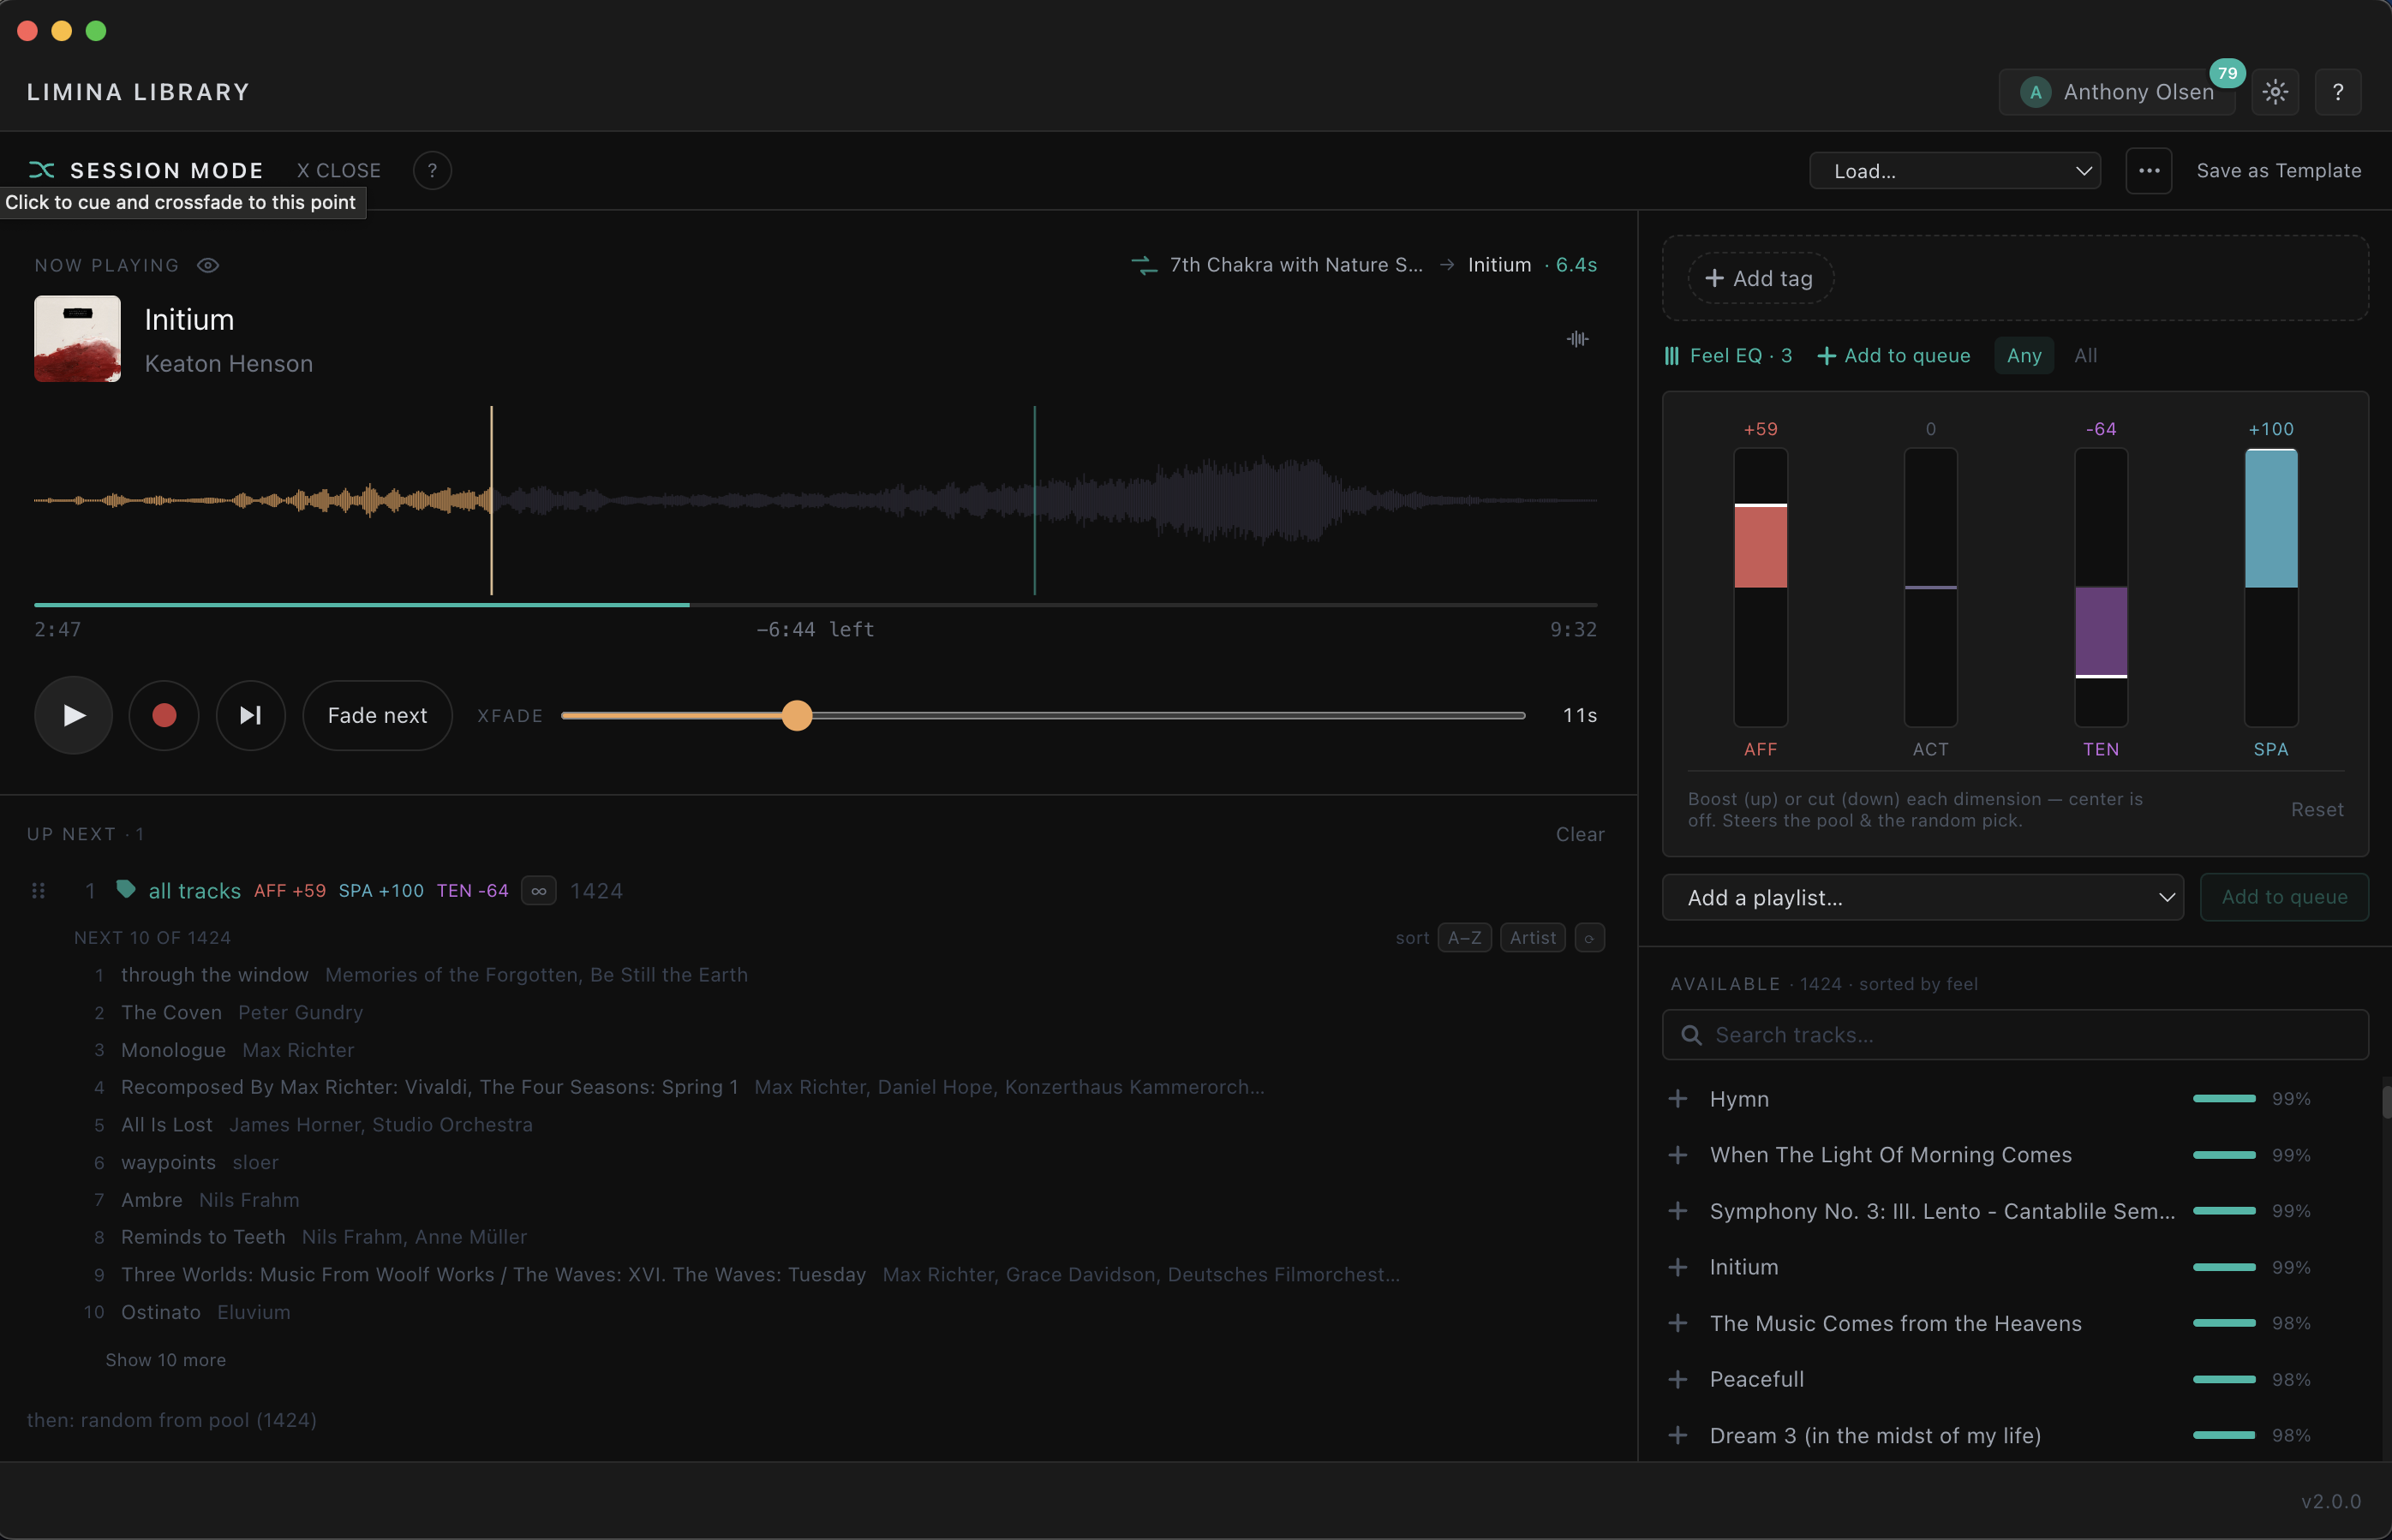The width and height of the screenshot is (2392, 1540).
Task: Click the Feel EQ · 3 label
Action: tap(1740, 356)
